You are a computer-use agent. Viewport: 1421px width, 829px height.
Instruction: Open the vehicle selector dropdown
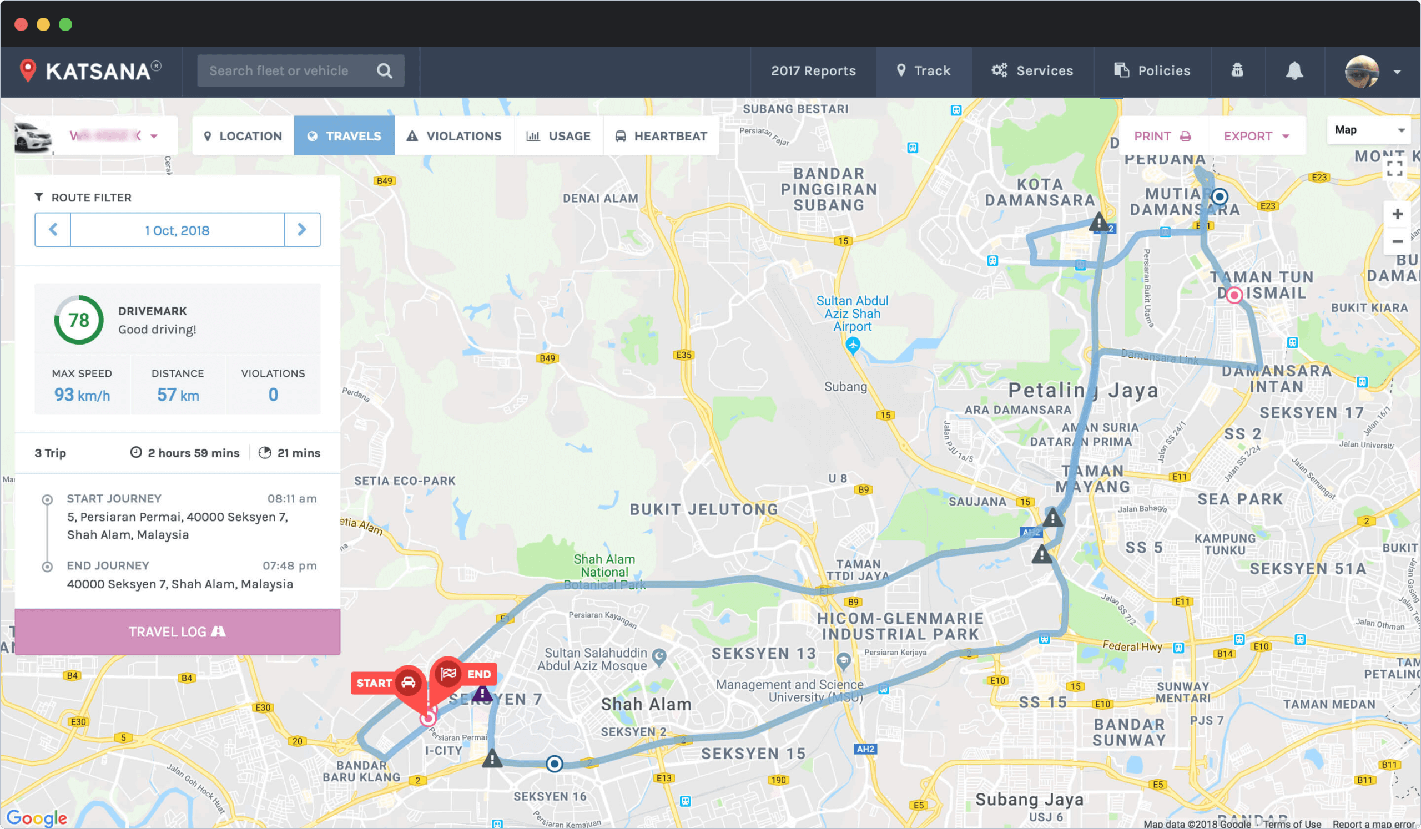coord(113,136)
